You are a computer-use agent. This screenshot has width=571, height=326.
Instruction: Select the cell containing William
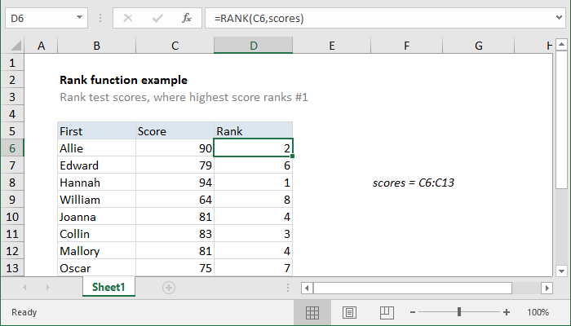tap(96, 200)
